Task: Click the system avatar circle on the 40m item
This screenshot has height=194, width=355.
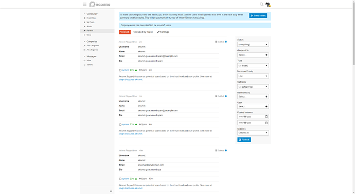Action: click(x=120, y=179)
